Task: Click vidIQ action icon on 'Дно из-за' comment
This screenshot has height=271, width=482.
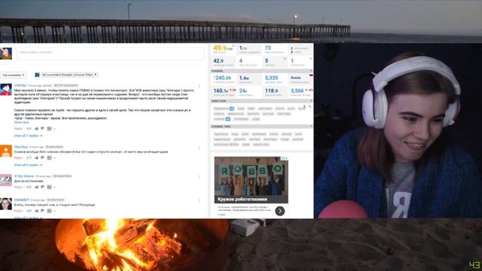Action: click(x=49, y=187)
